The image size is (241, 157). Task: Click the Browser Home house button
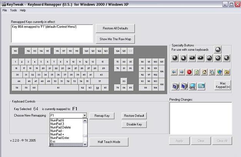[204, 72]
